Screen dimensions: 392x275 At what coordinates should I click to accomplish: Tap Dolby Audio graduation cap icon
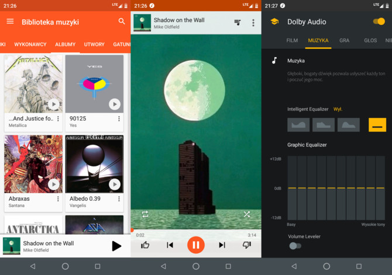click(274, 22)
